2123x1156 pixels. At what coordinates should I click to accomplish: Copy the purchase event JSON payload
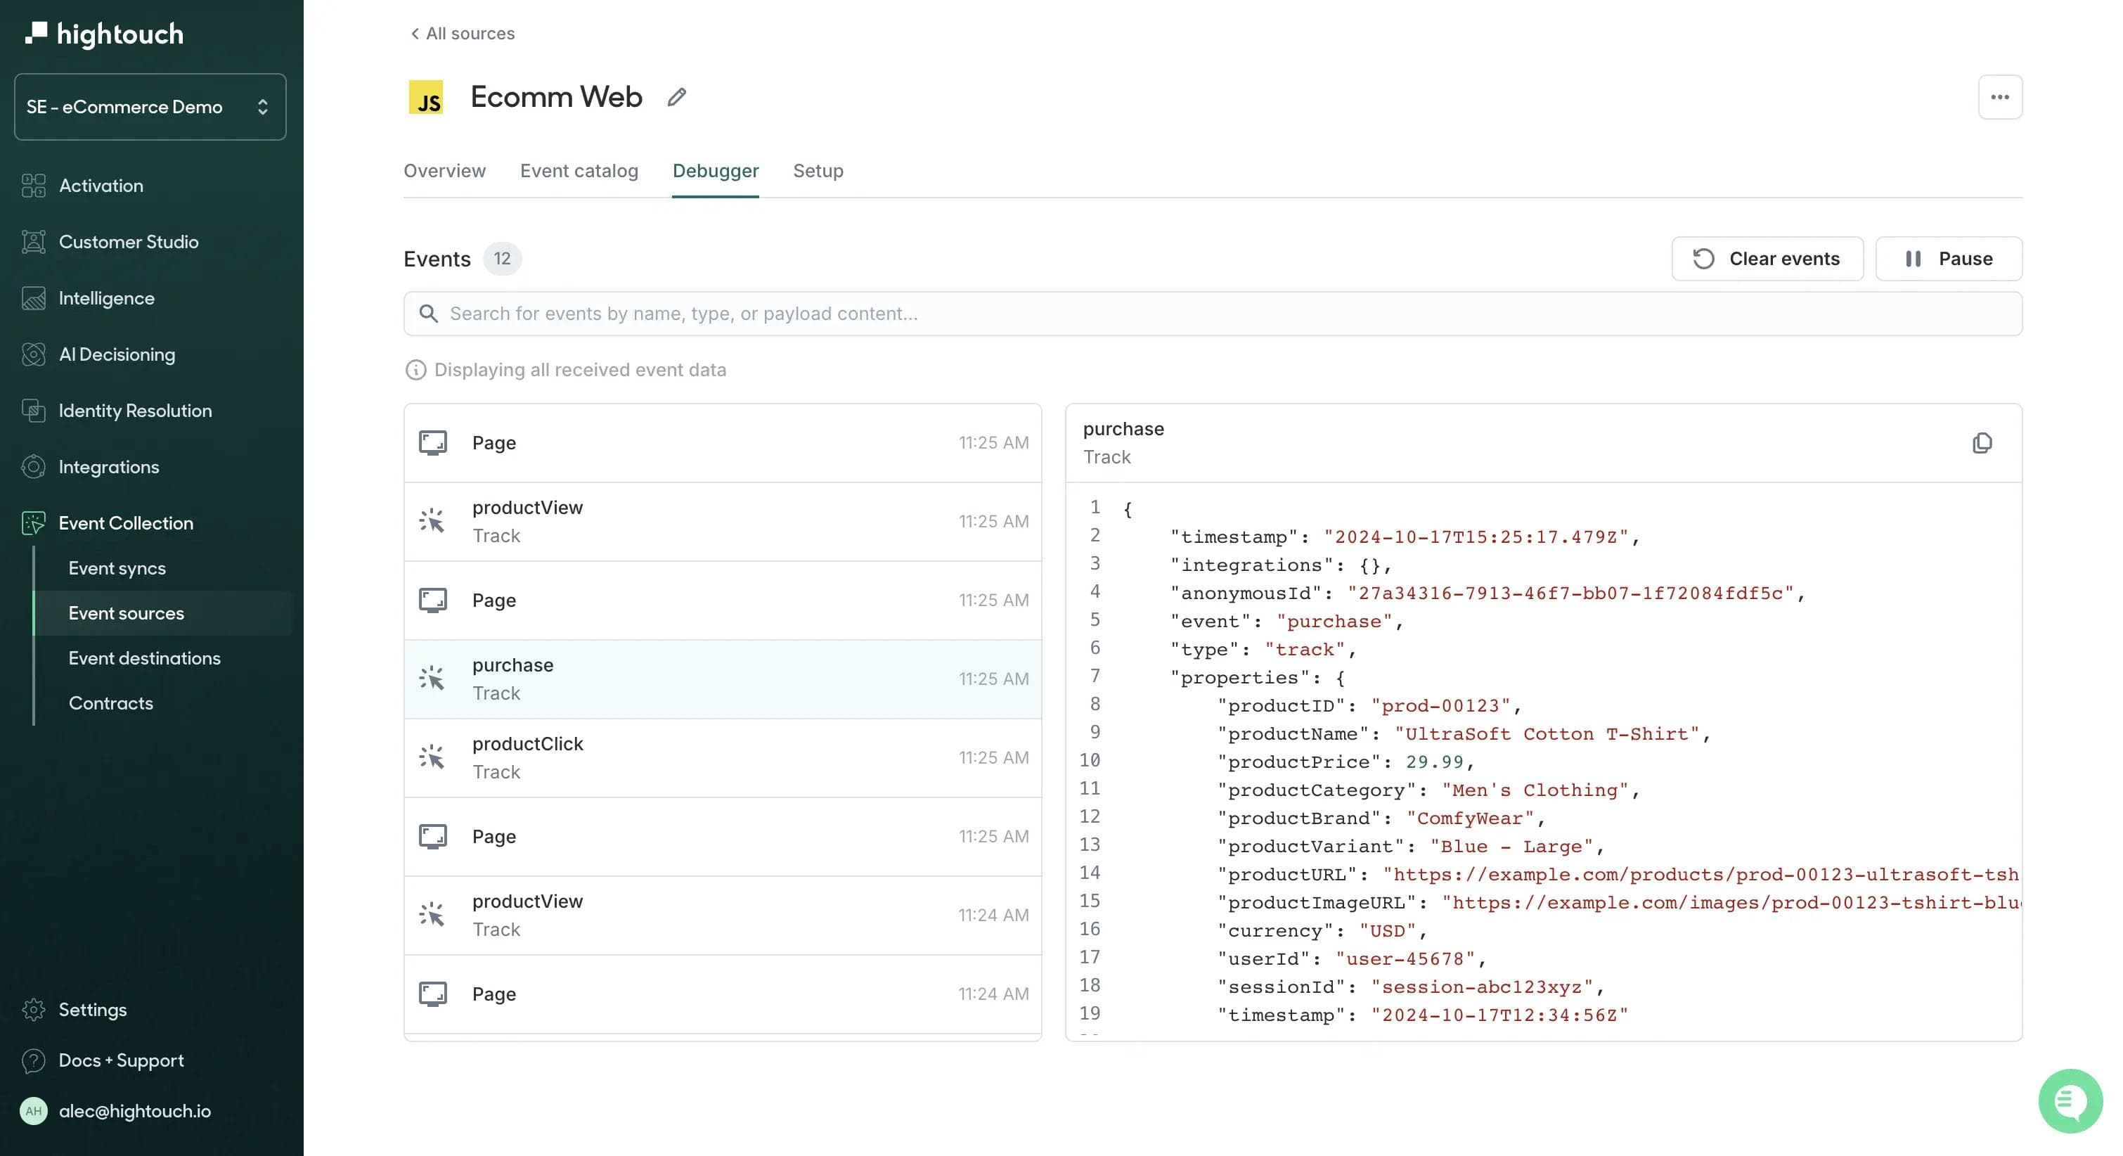pyautogui.click(x=1982, y=443)
